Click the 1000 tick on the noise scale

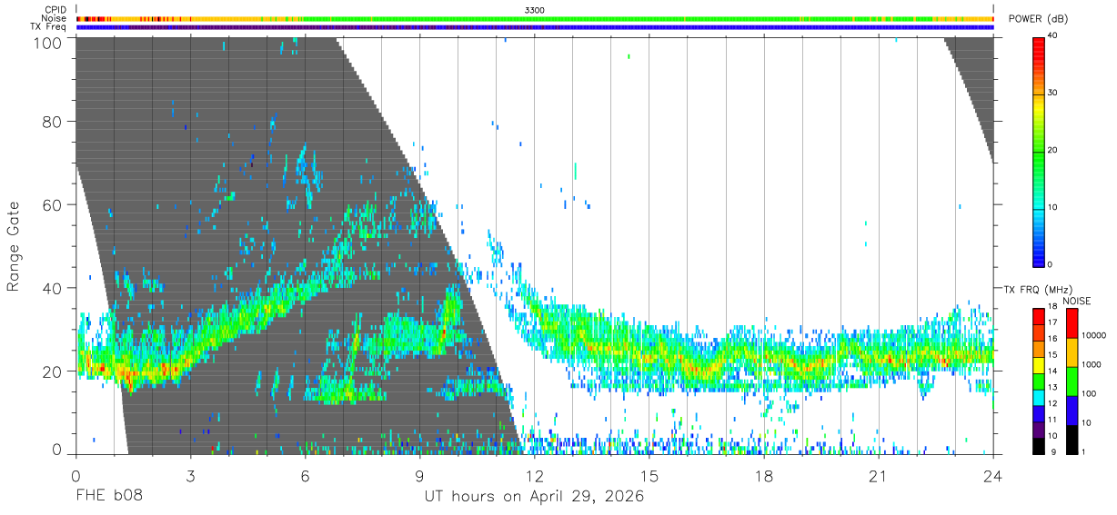(x=1091, y=364)
